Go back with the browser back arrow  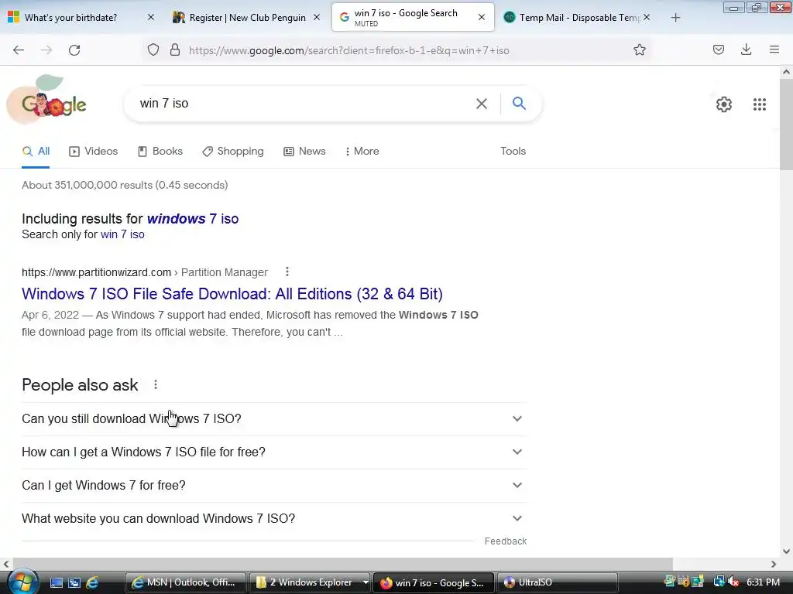pyautogui.click(x=19, y=50)
